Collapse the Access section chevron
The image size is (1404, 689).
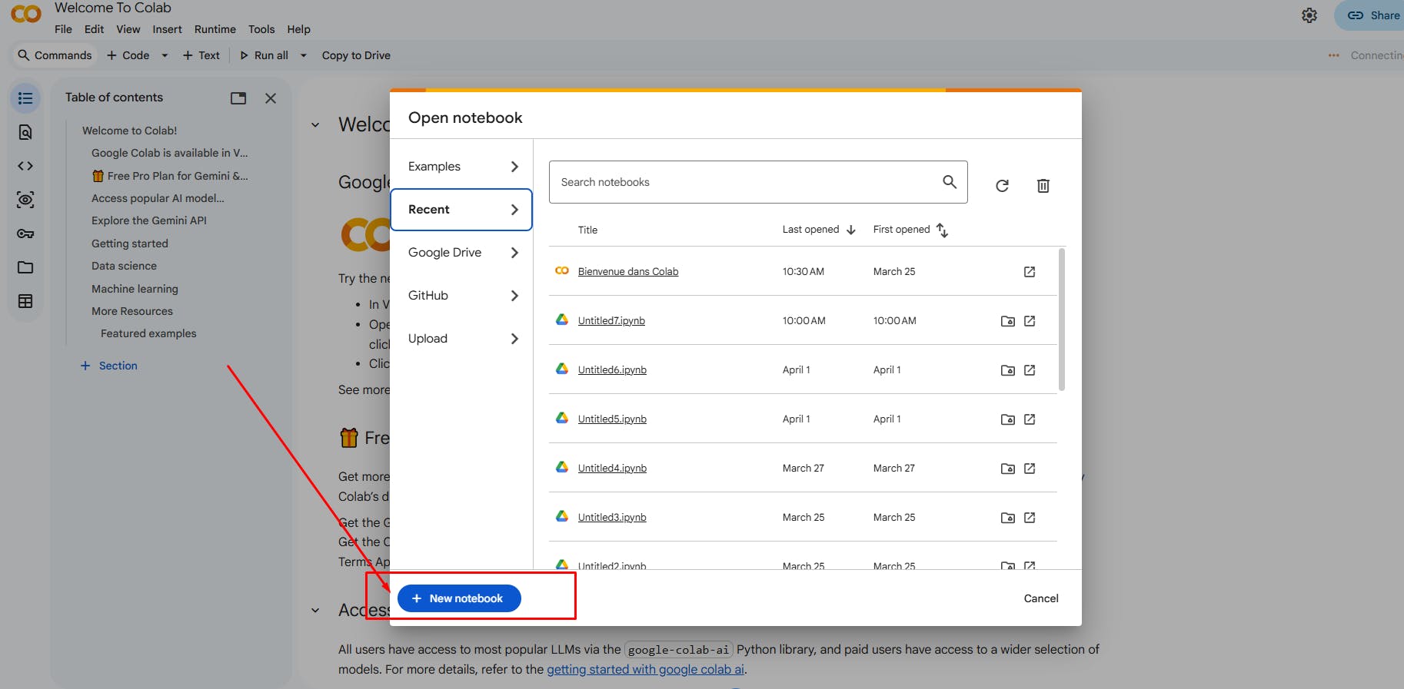[315, 611]
